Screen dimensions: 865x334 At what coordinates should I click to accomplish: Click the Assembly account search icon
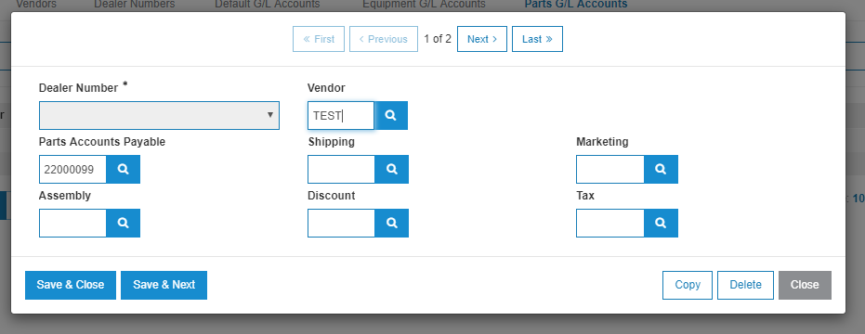(123, 224)
